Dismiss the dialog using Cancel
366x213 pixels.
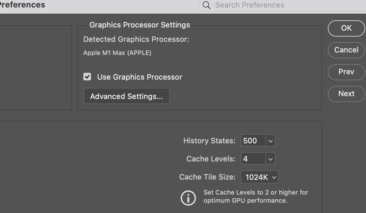click(x=346, y=50)
